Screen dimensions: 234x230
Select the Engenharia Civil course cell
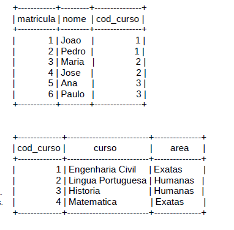click(x=102, y=169)
